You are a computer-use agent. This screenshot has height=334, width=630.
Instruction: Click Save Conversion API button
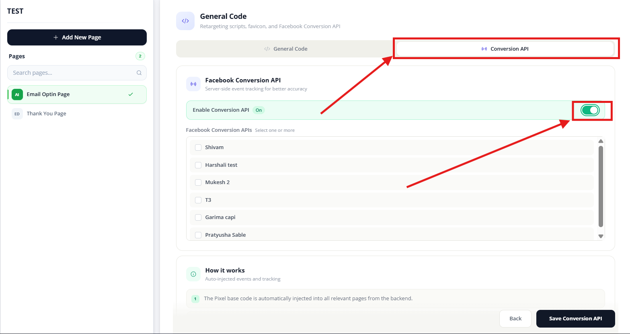click(x=575, y=319)
